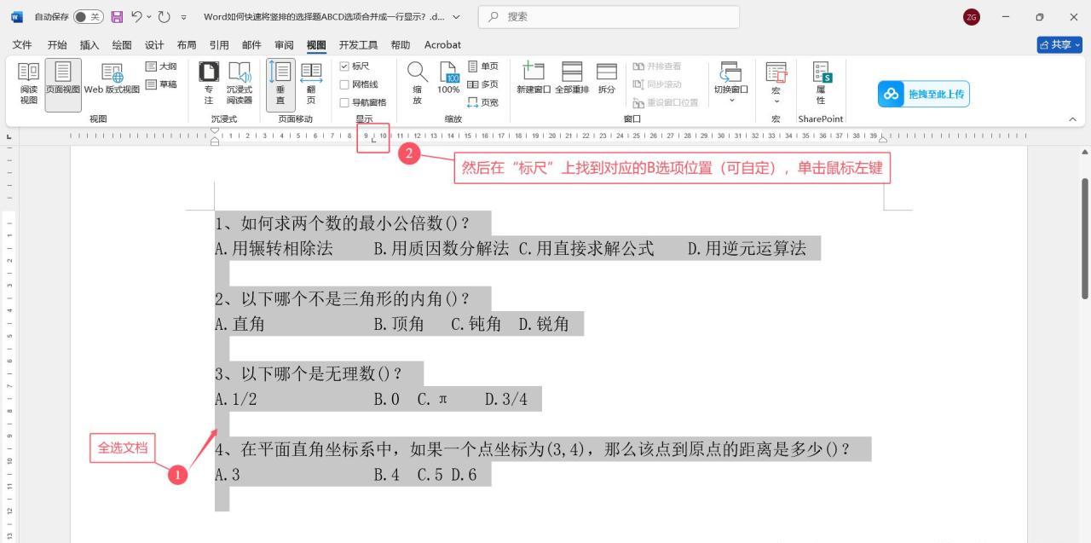1091x543 pixels.
Task: Check the Navigation Pane (导航窗格) checkbox
Action: click(344, 102)
